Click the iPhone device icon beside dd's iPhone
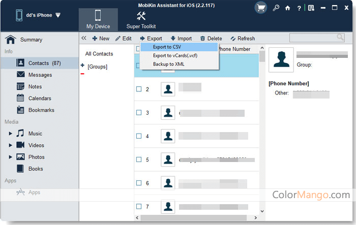The width and height of the screenshot is (356, 225). click(19, 15)
